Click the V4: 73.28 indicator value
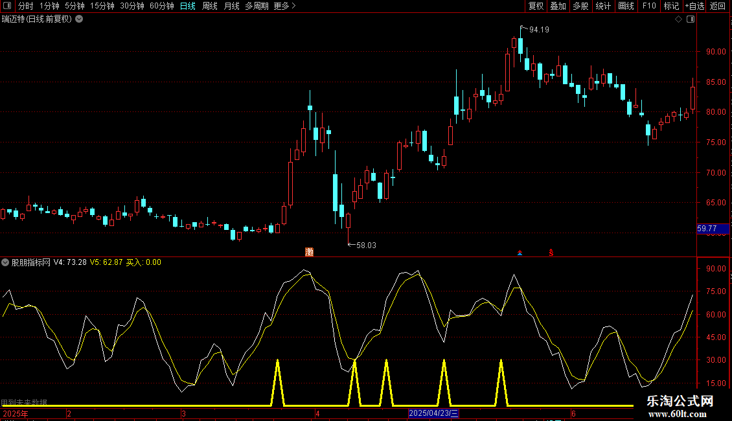 (70, 262)
